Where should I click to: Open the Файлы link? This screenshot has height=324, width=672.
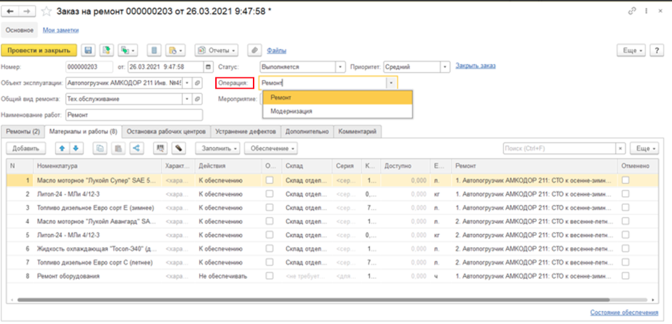click(276, 50)
